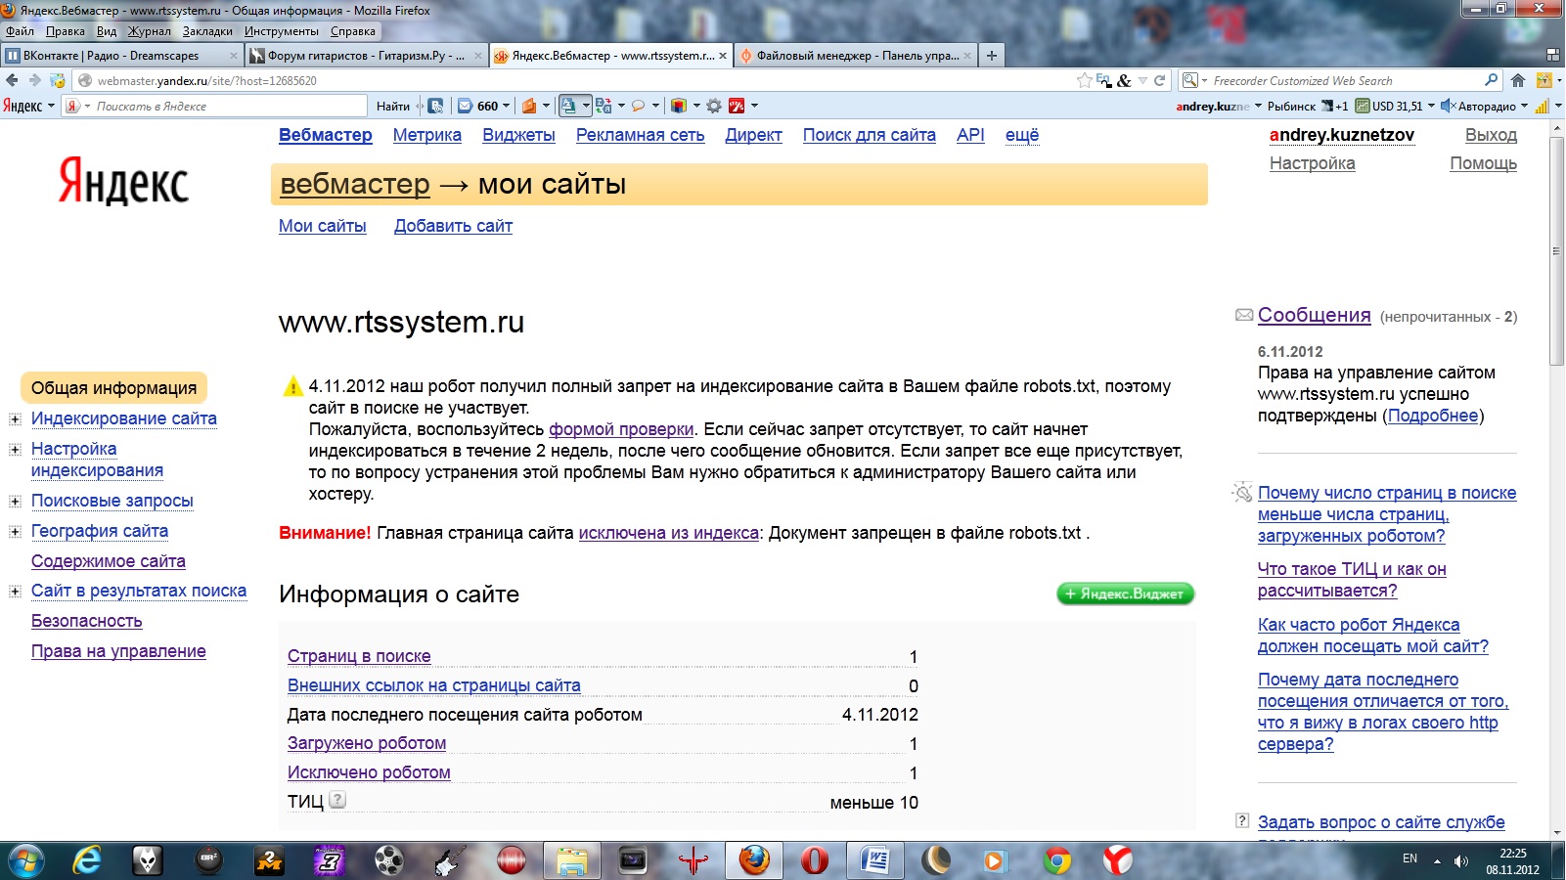The width and height of the screenshot is (1566, 880).
Task: Click the исключена из индекса link
Action: [669, 533]
